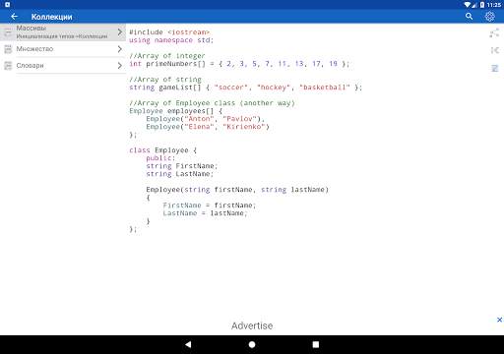
Task: Expand the Словари chevron
Action: [x=120, y=66]
